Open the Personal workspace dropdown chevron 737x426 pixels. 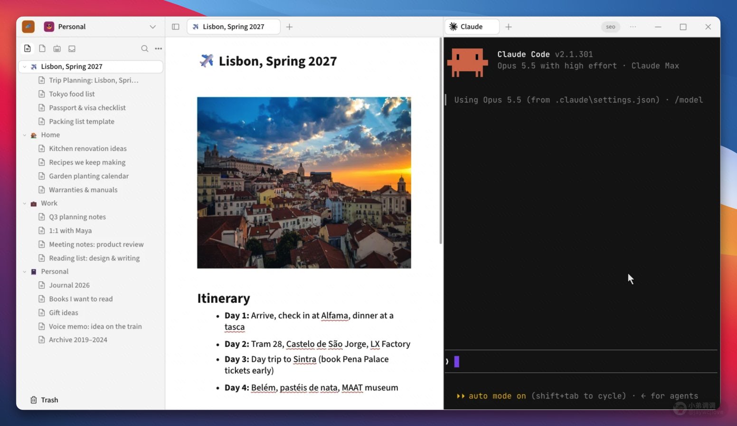click(x=153, y=27)
